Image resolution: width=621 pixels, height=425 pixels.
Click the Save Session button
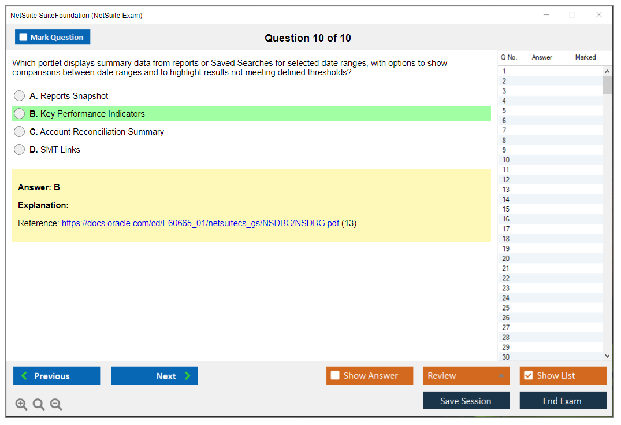466,401
